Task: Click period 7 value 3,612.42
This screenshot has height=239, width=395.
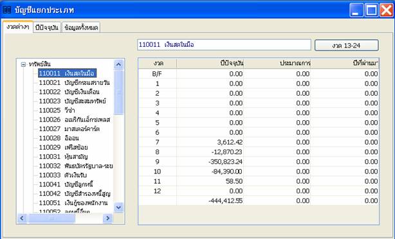Action: coord(230,142)
